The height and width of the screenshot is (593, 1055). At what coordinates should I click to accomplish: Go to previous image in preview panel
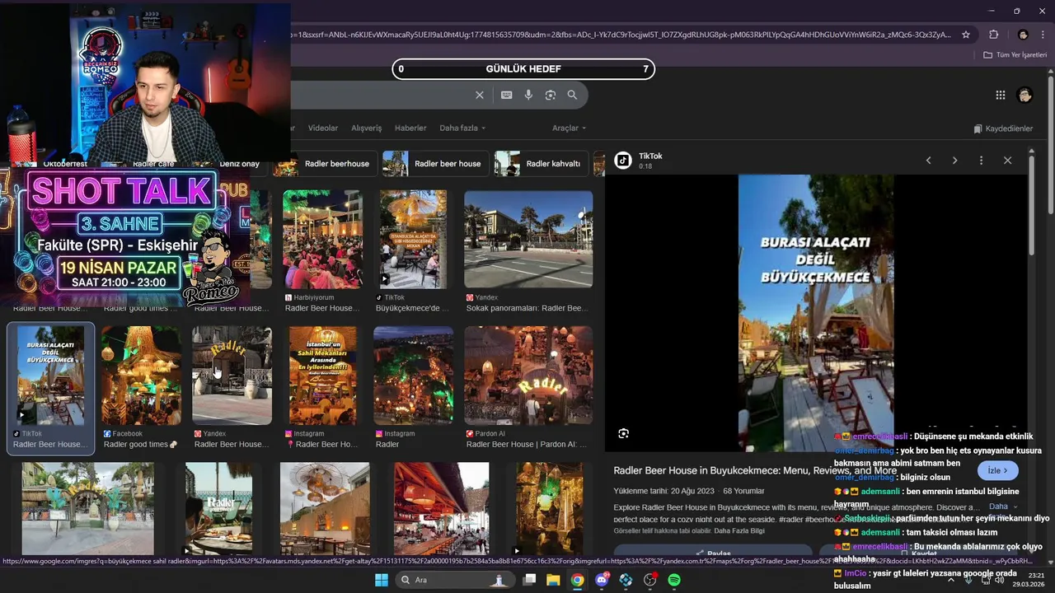tap(928, 161)
